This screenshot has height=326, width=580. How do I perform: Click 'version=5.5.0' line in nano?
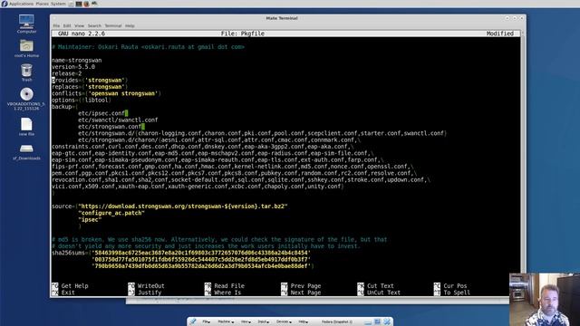[x=73, y=67]
